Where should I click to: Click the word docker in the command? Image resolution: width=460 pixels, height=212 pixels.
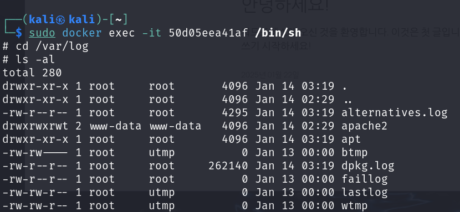click(82, 33)
